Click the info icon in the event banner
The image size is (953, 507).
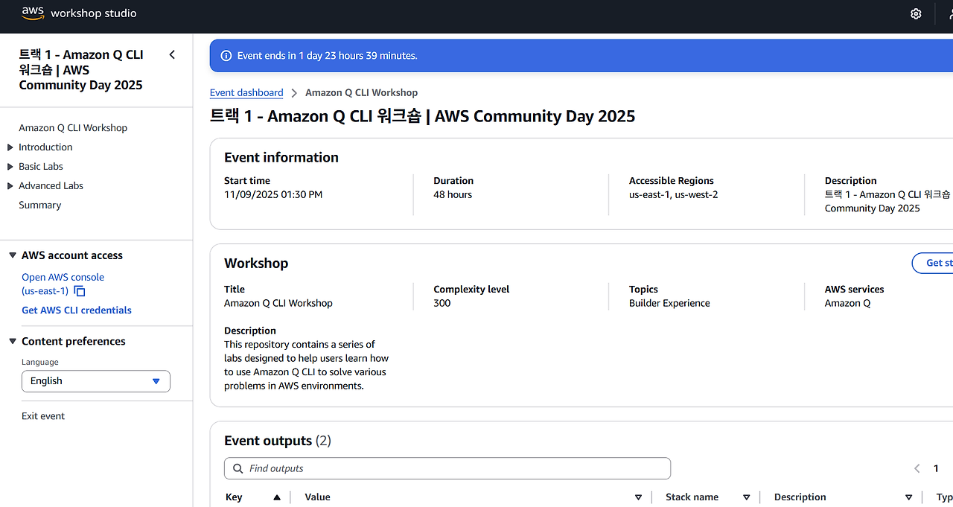pyautogui.click(x=226, y=56)
